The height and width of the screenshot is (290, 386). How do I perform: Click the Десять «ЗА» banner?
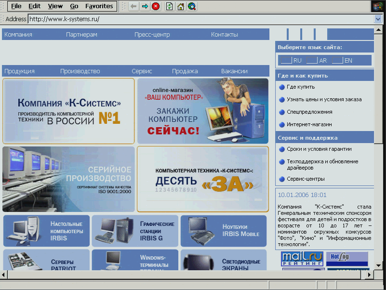point(203,179)
